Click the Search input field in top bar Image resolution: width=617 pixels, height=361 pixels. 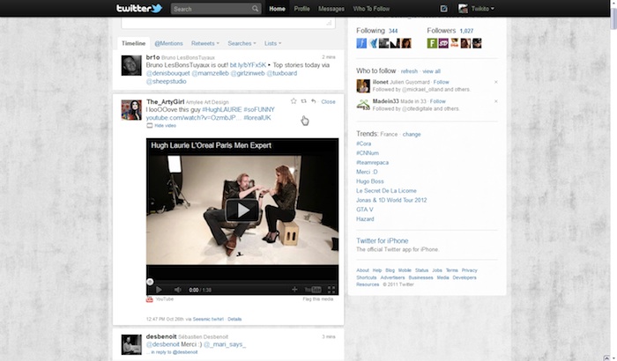point(215,9)
